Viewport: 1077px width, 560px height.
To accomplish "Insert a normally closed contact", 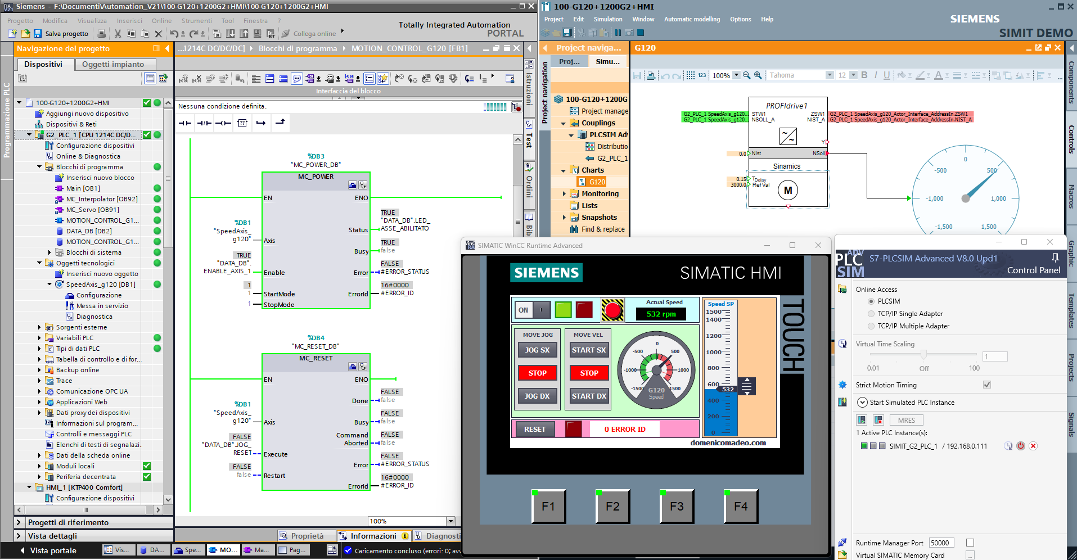I will click(x=204, y=123).
